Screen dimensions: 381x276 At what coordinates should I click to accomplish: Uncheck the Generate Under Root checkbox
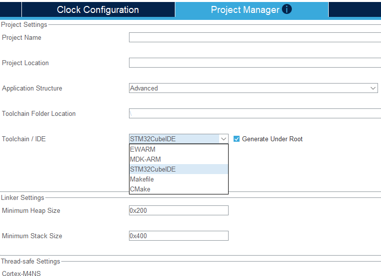pyautogui.click(x=237, y=139)
